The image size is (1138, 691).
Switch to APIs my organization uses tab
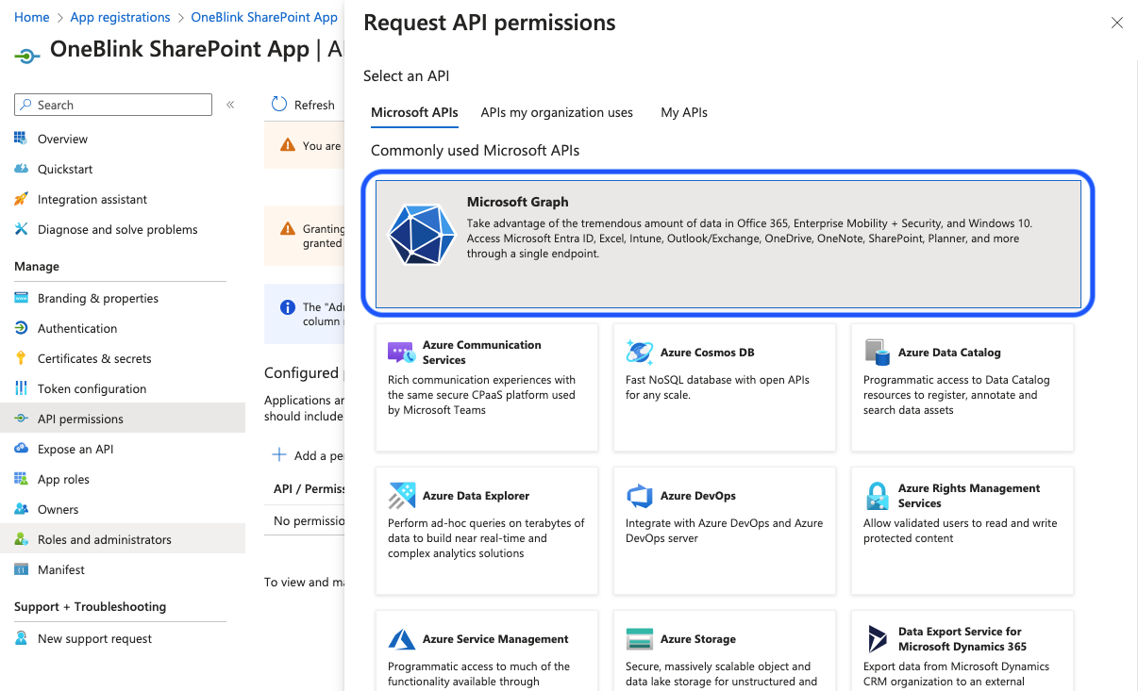[x=557, y=112]
